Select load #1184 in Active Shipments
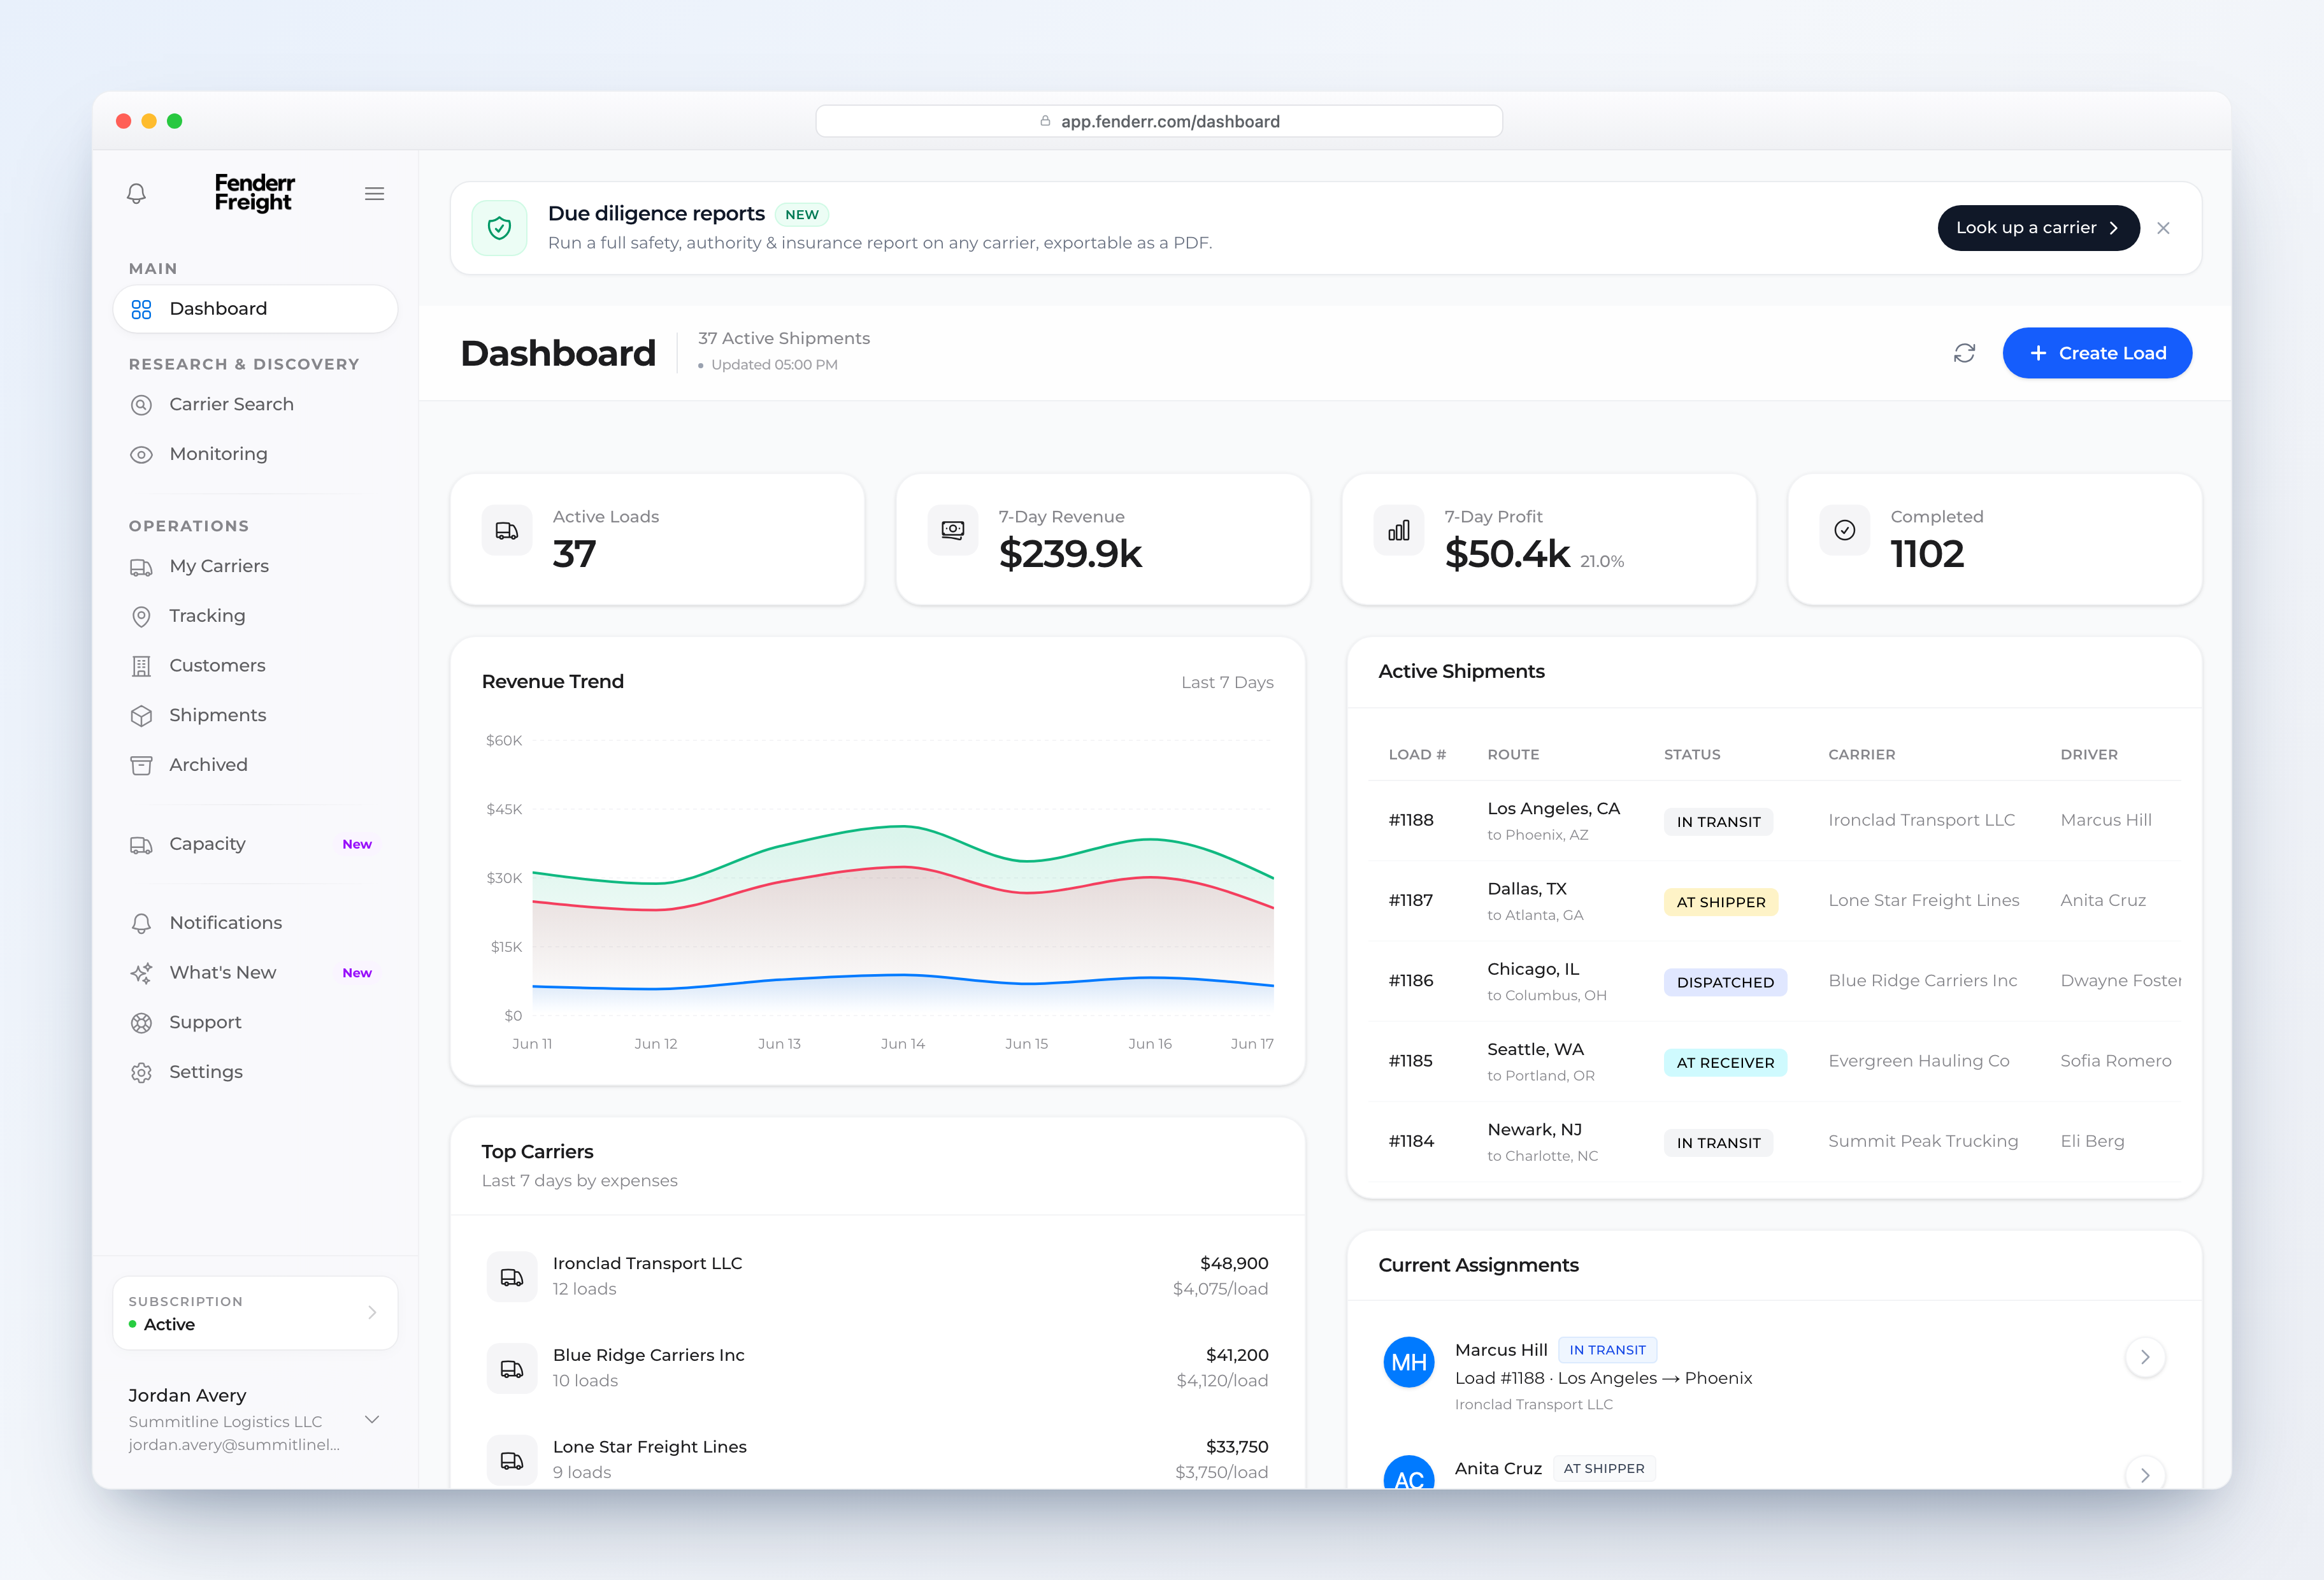 (x=1774, y=1142)
